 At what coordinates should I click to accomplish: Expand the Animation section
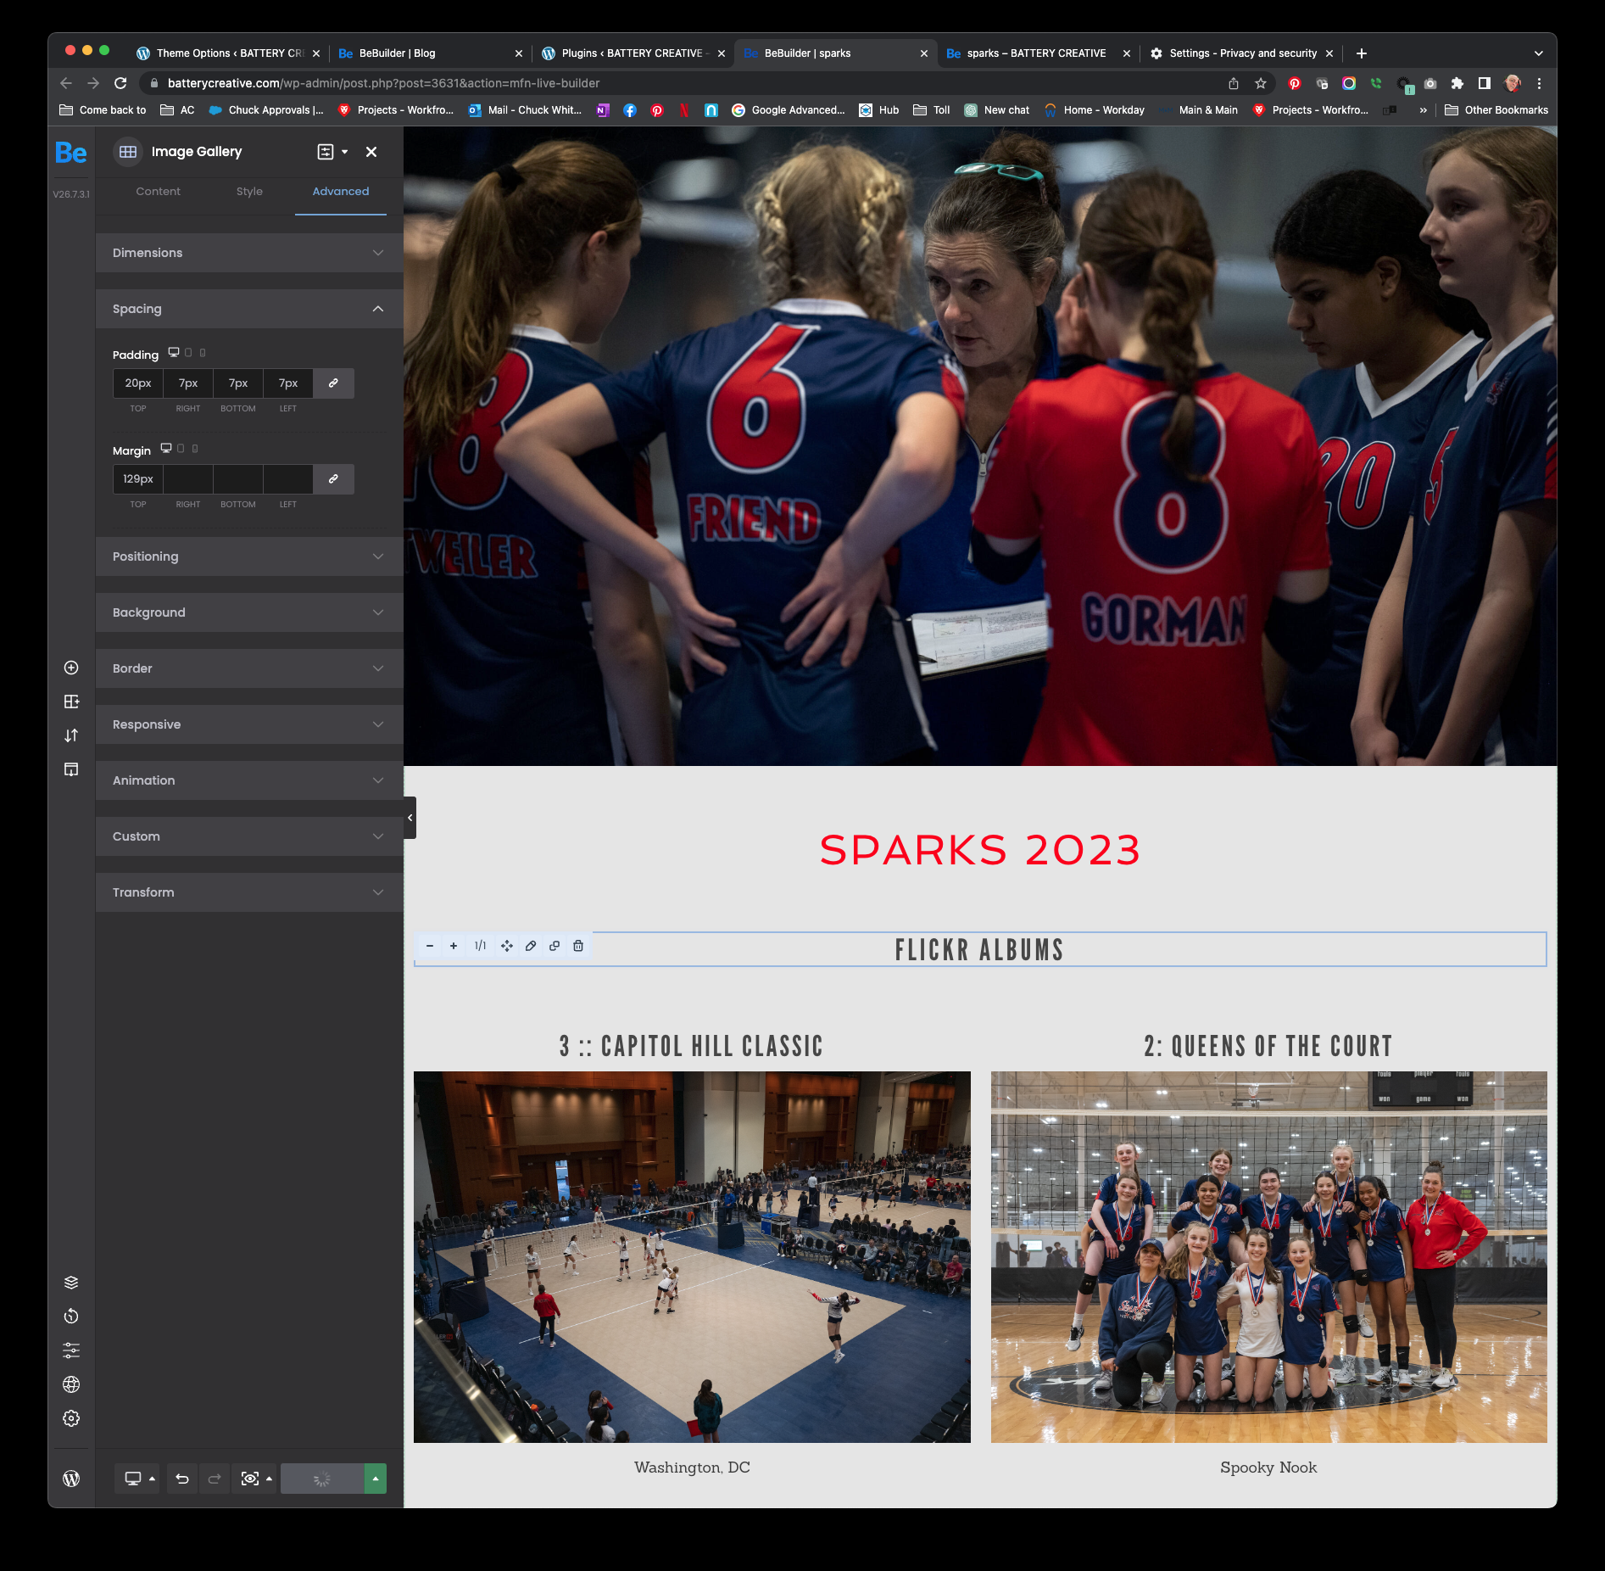[249, 780]
